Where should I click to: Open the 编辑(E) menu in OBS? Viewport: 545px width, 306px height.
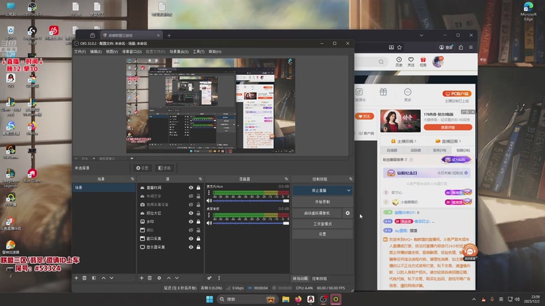[95, 52]
